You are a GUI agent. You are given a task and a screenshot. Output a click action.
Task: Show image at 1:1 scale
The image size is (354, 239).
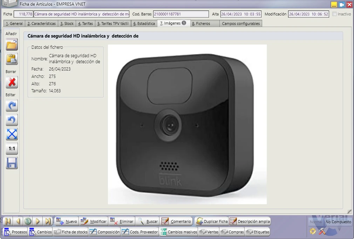(x=12, y=148)
